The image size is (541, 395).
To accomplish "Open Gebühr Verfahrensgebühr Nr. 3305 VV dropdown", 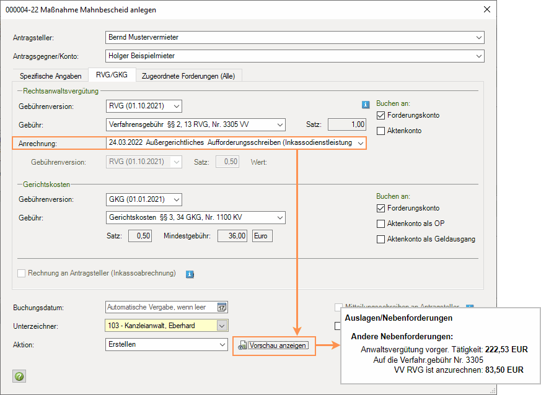I will [196, 125].
